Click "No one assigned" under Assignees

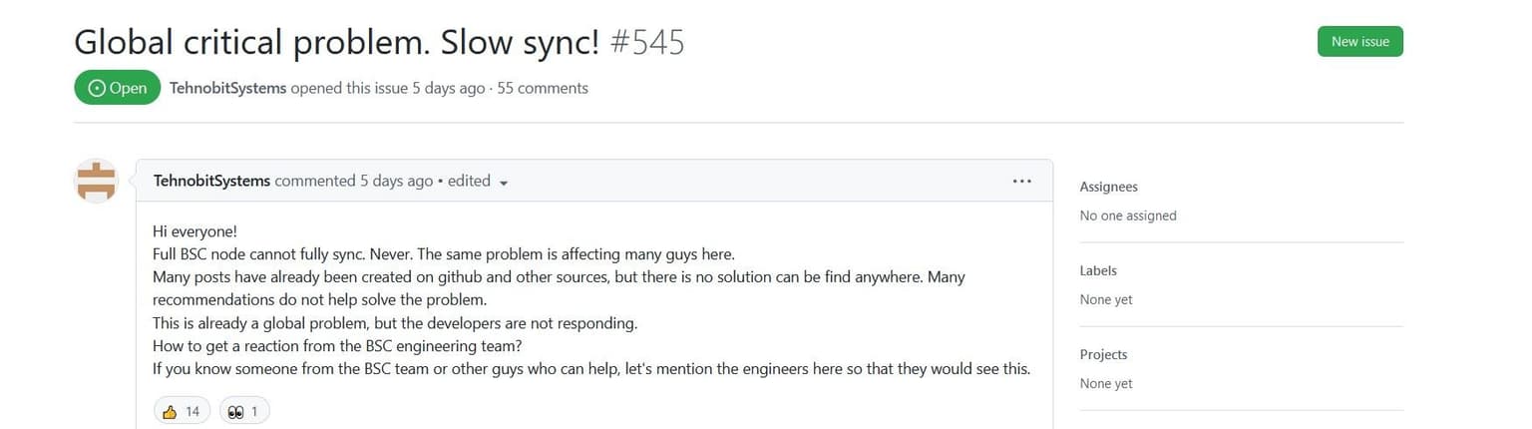pyautogui.click(x=1128, y=215)
